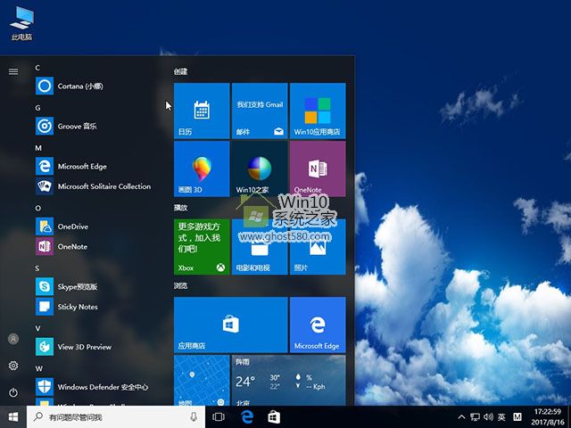
Task: Open the Paint 3D tile
Action: click(202, 169)
